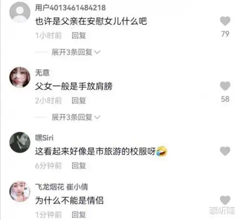Open username 用户4013461484218

(x=70, y=8)
